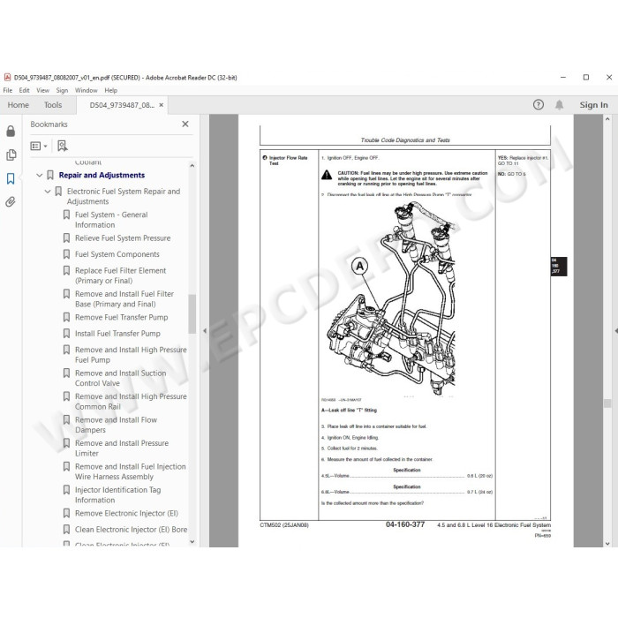This screenshot has height=618, width=618.
Task: Open Relieve Fuel System Pressure bookmark
Action: pyautogui.click(x=123, y=238)
